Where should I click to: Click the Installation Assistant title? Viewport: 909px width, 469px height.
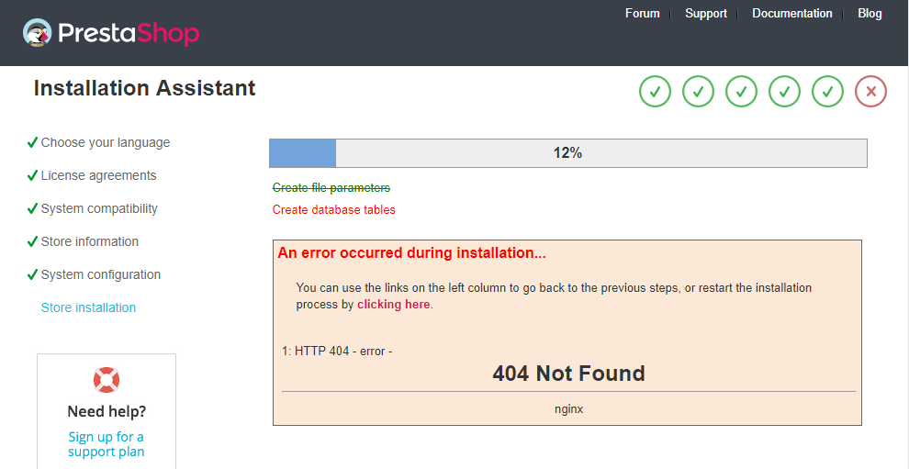click(x=144, y=88)
